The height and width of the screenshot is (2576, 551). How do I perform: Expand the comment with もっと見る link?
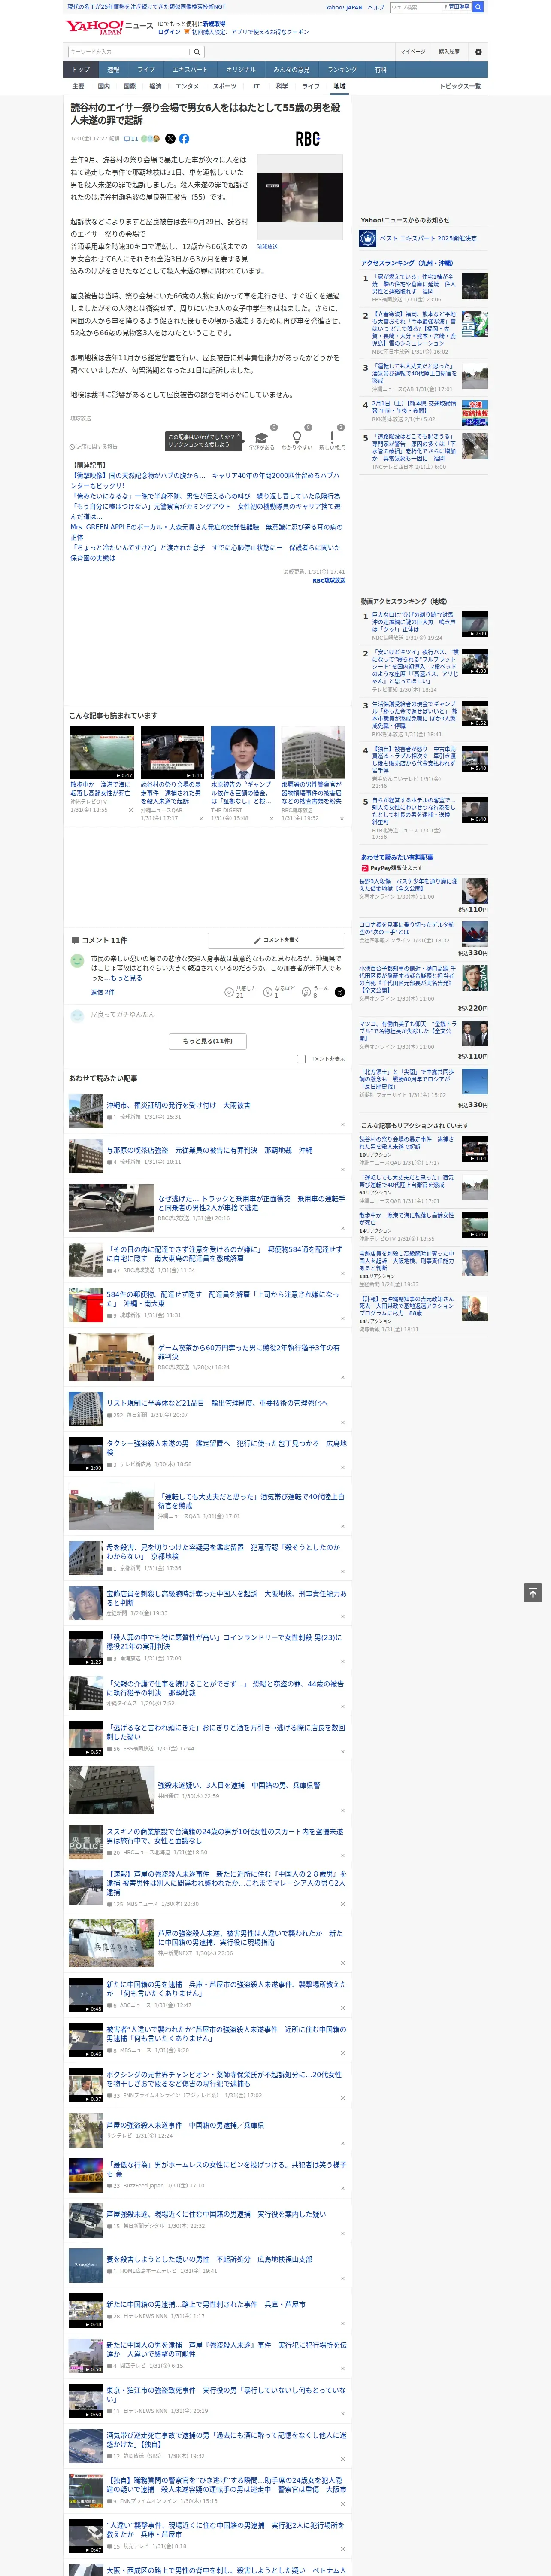pyautogui.click(x=126, y=978)
